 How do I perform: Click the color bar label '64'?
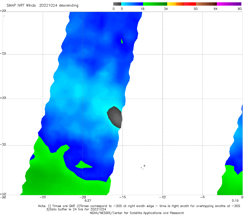[x=216, y=9]
